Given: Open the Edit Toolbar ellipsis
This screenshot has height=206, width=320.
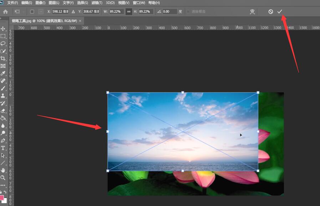Looking at the screenshot, I should [3, 185].
